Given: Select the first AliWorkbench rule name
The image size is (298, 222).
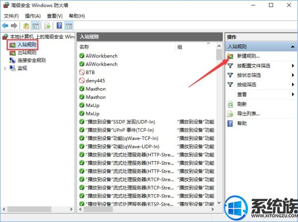Looking at the screenshot, I should 101,56.
